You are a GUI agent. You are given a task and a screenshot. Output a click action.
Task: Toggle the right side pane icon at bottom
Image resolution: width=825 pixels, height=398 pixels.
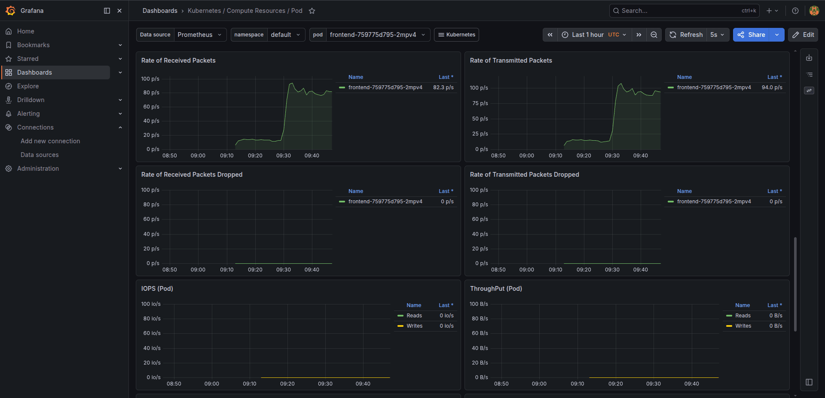pyautogui.click(x=809, y=382)
